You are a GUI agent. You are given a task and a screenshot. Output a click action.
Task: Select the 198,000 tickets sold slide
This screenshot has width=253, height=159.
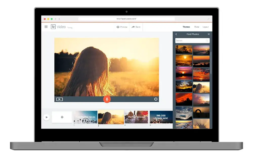pos(161,117)
